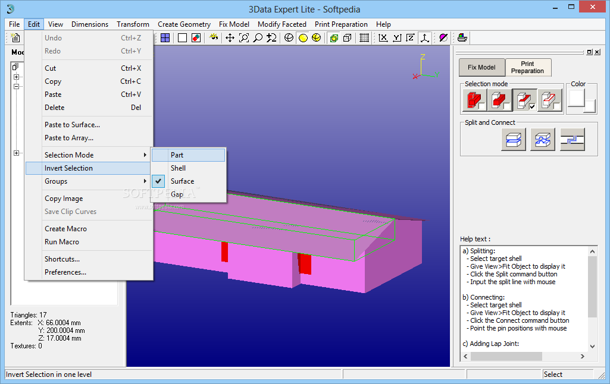This screenshot has height=384, width=610.
Task: Open the Create Geometry menu
Action: (x=184, y=24)
